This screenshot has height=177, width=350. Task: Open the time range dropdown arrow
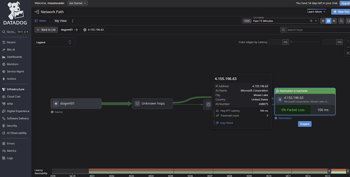(x=316, y=21)
